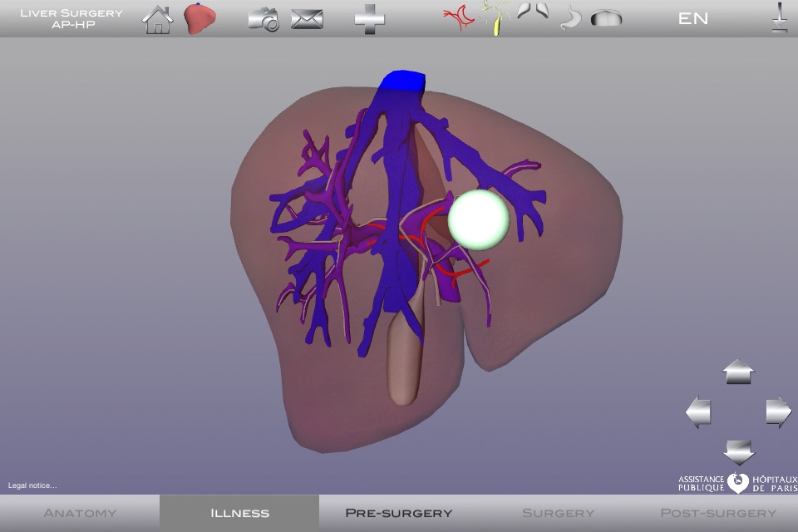
Task: Click the download arrow icon
Action: point(780,17)
